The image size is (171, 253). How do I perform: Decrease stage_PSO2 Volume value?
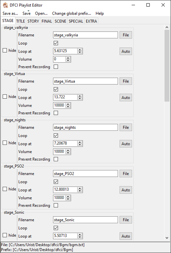(x=68, y=199)
